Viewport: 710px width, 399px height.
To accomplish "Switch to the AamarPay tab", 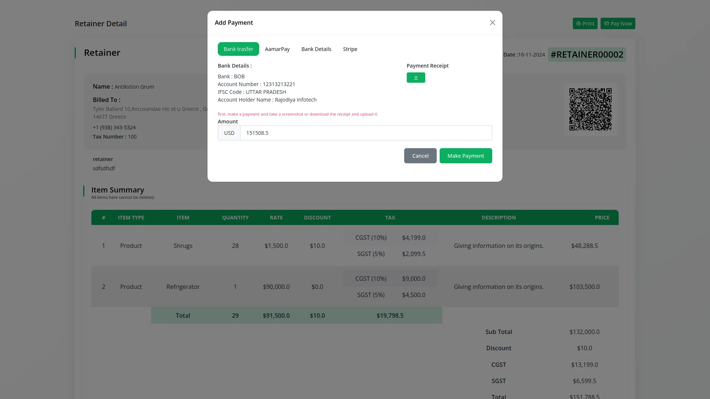I will (x=277, y=49).
